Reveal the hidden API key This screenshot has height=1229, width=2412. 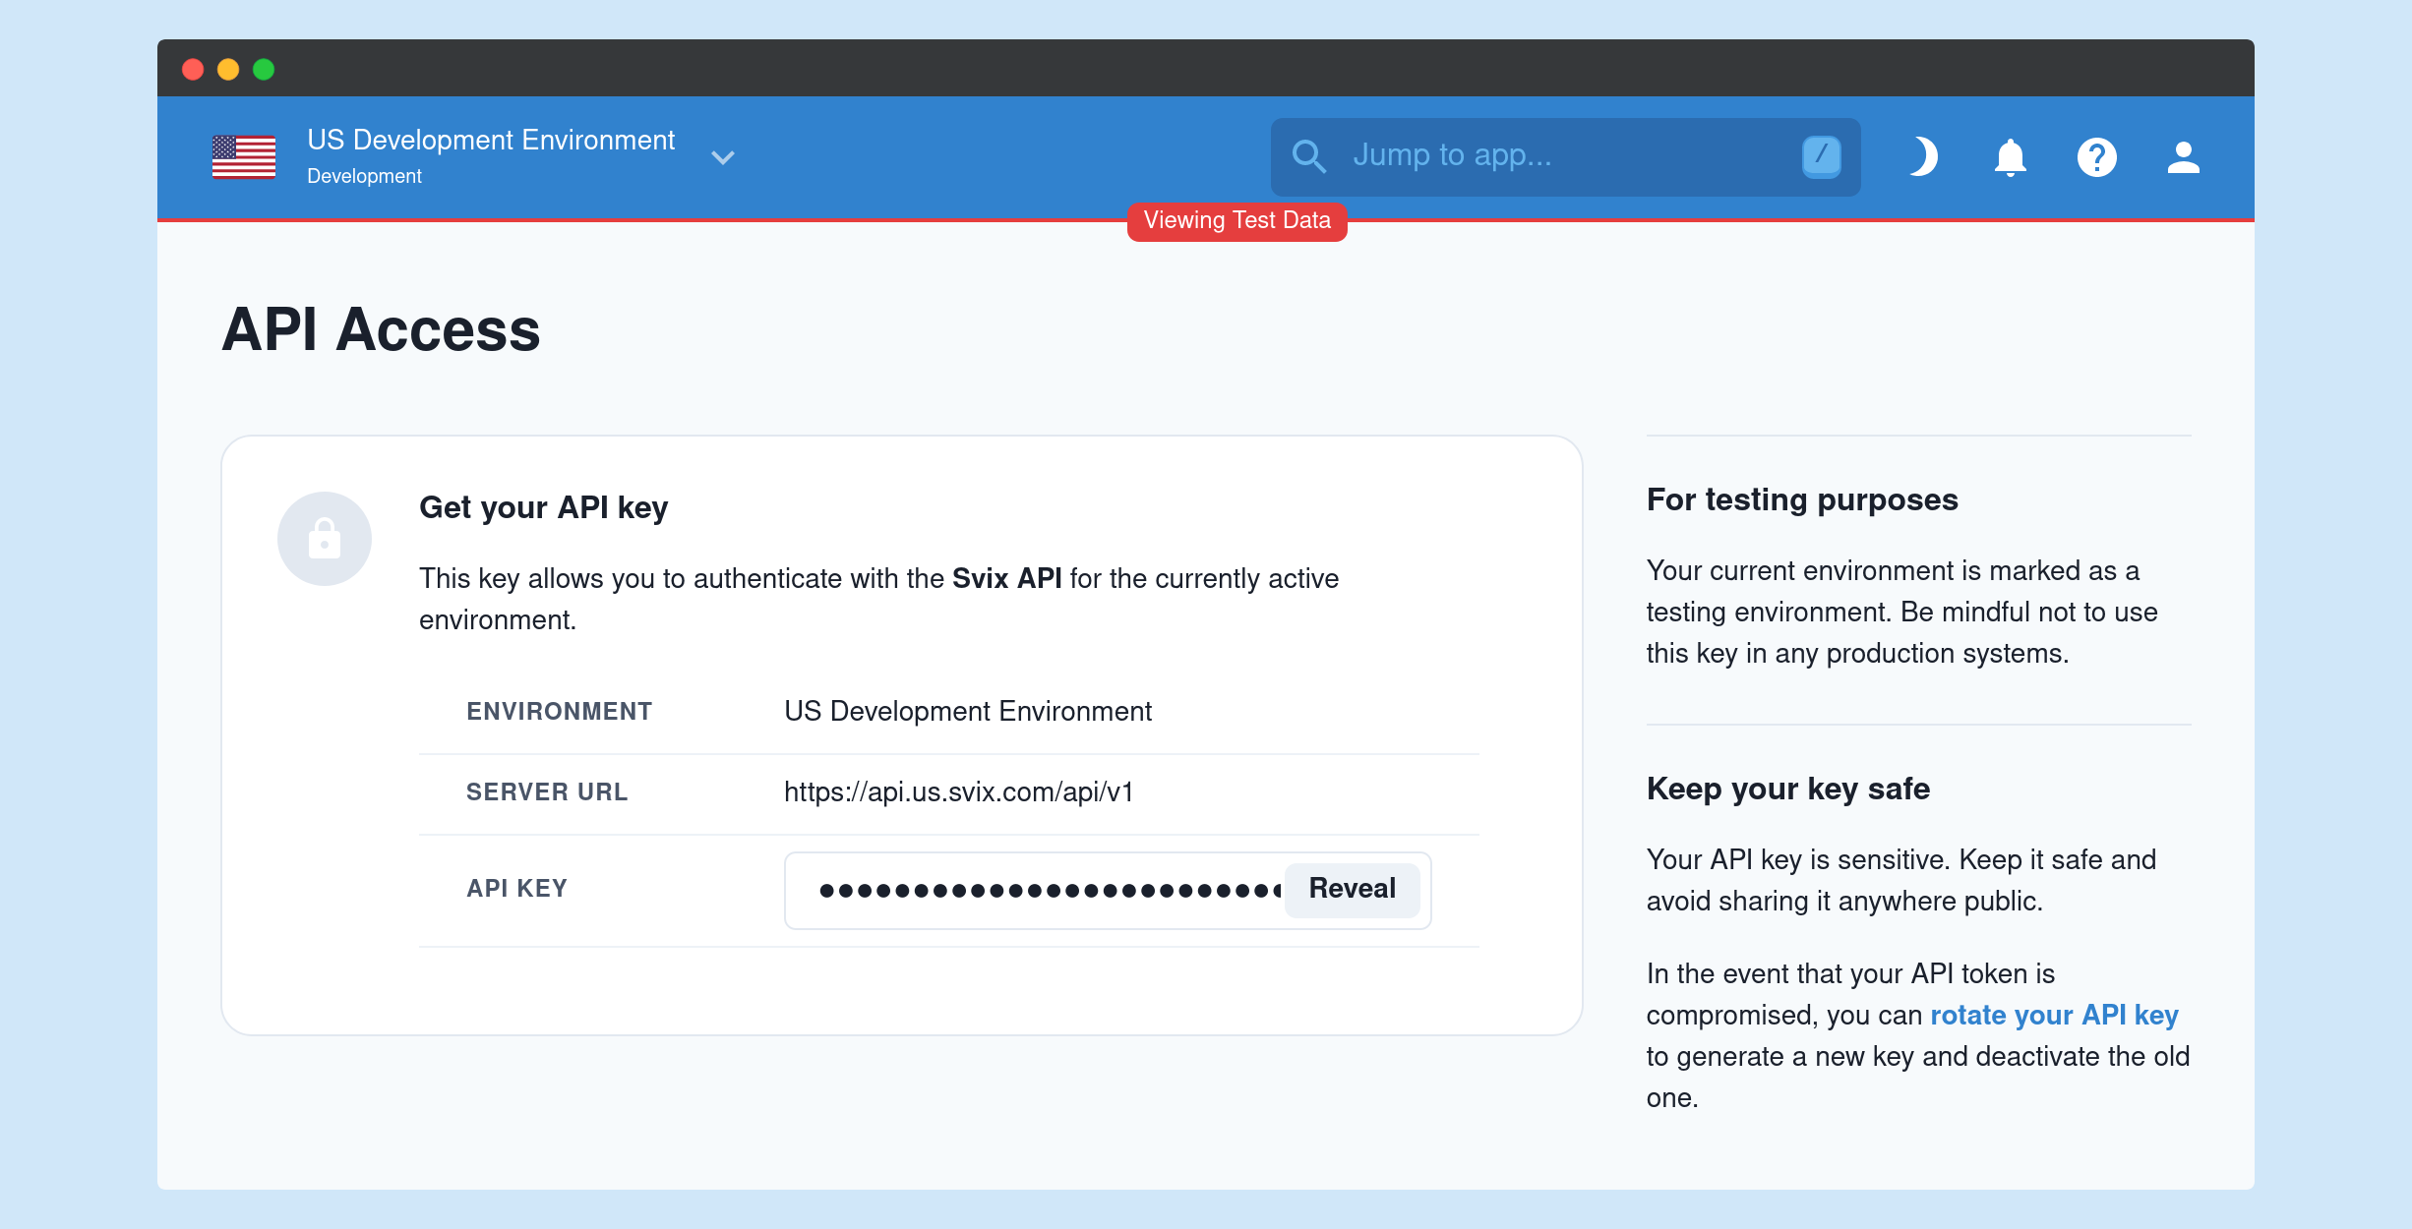point(1352,888)
